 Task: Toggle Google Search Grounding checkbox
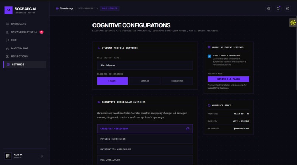[x=209, y=56]
